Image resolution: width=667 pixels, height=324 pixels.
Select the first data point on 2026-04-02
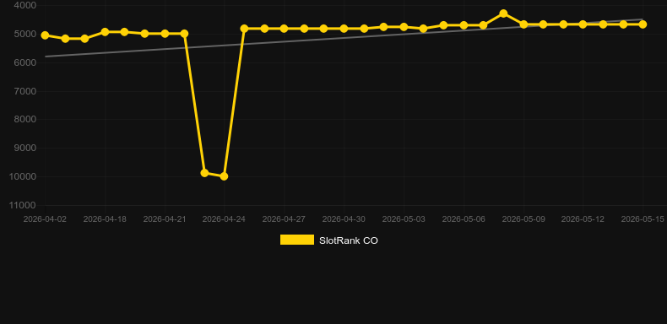45,35
